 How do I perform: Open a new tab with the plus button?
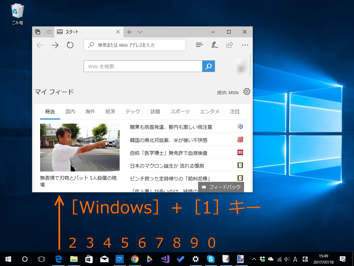129,32
